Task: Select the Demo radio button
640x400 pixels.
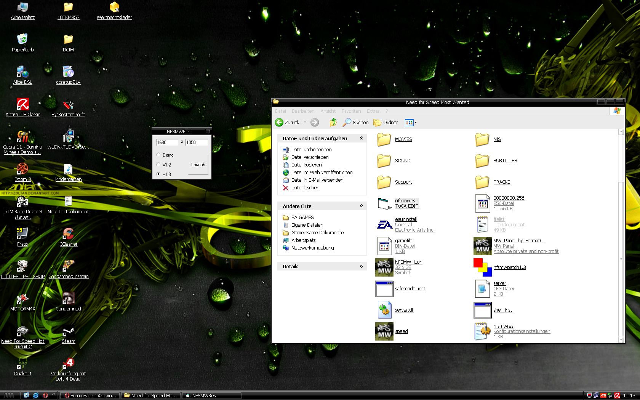Action: click(x=158, y=155)
